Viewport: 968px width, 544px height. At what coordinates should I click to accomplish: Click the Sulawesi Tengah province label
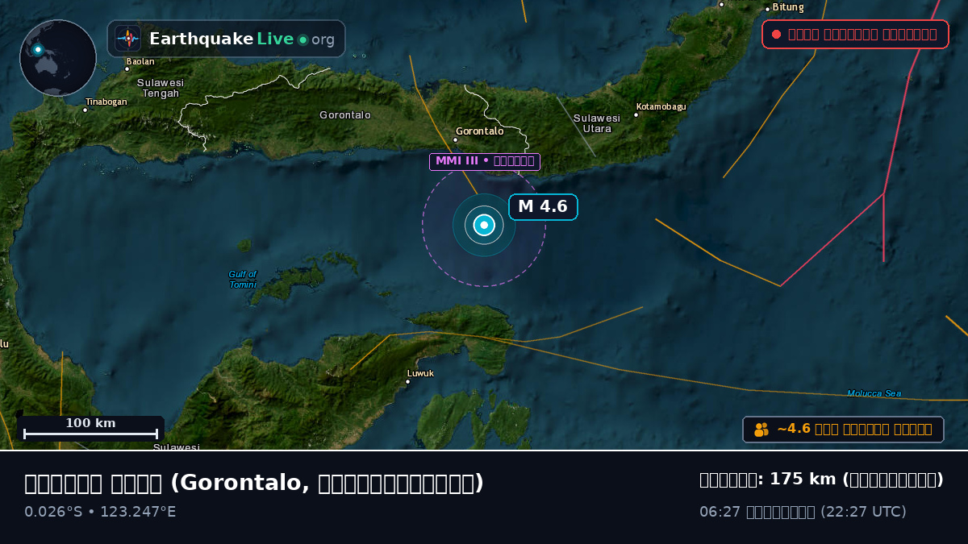[x=161, y=88]
